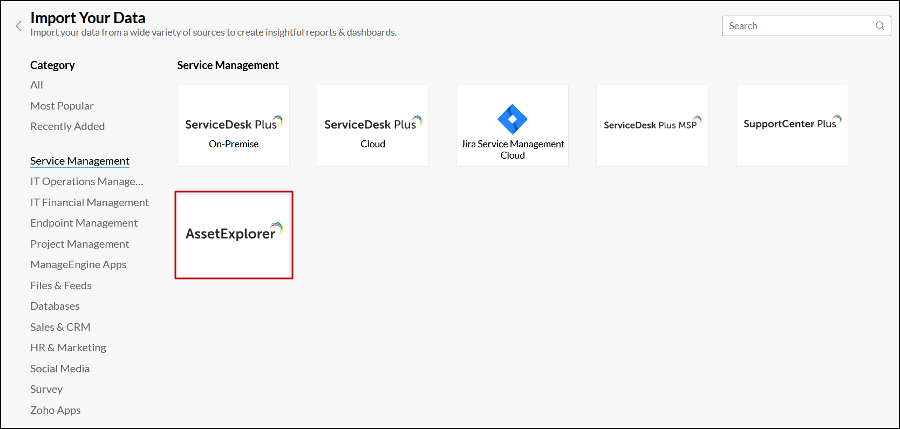Go to IT Financial Management category
900x429 pixels.
pos(90,202)
